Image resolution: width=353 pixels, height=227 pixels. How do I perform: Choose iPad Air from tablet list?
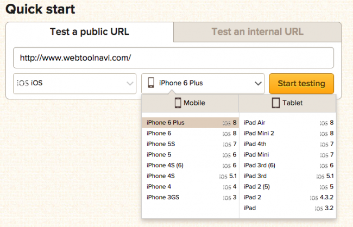(288, 123)
